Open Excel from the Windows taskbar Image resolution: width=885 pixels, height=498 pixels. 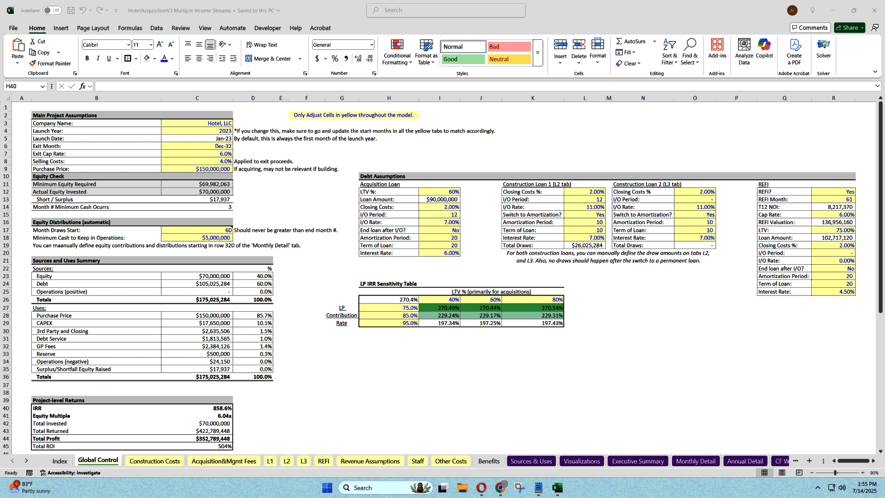click(557, 488)
